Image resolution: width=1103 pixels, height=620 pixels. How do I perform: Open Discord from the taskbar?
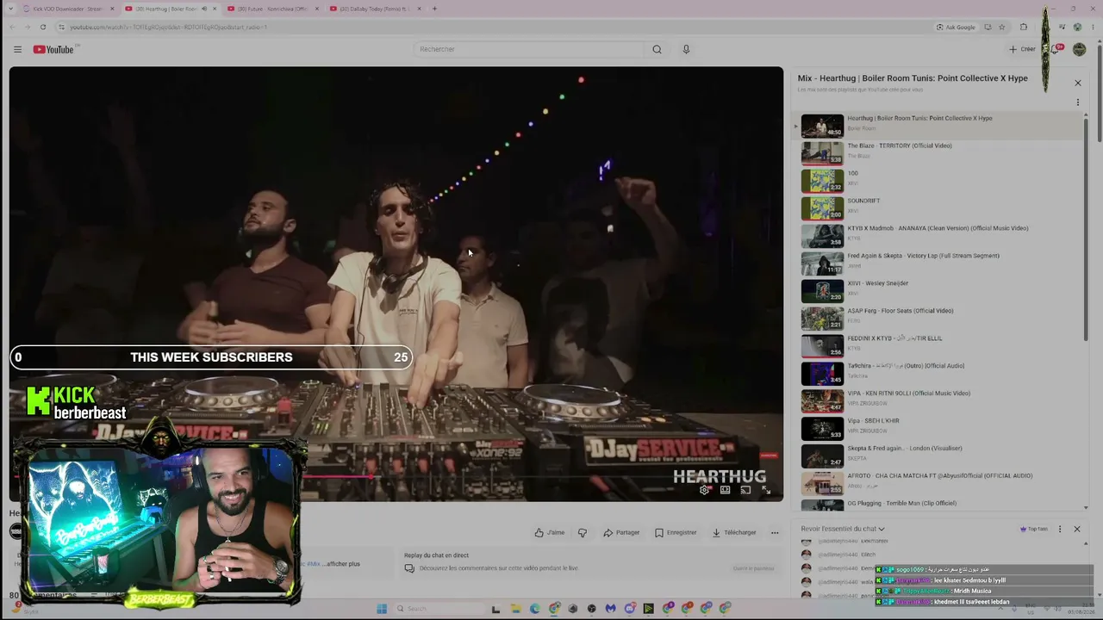[630, 609]
